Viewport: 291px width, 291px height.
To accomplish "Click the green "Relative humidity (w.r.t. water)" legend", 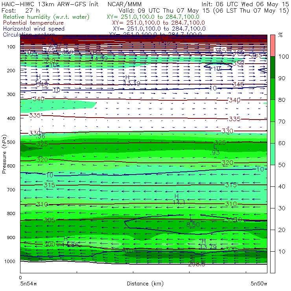I will 46,17.
